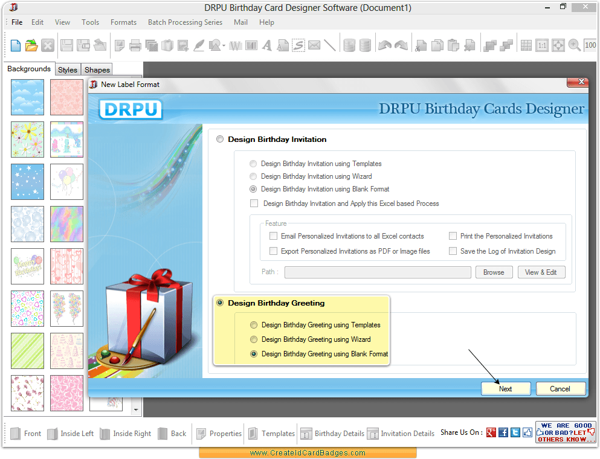600x459 pixels.
Task: Tick Email Personalized Invitations to all Excel contacts
Action: (x=273, y=236)
